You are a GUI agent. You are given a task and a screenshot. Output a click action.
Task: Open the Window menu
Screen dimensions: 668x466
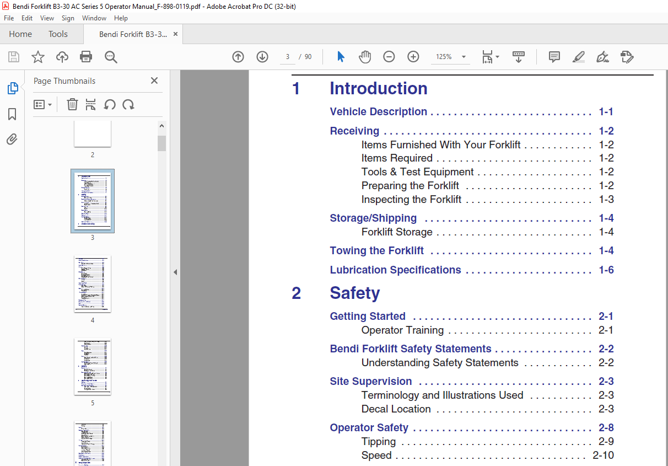[94, 18]
